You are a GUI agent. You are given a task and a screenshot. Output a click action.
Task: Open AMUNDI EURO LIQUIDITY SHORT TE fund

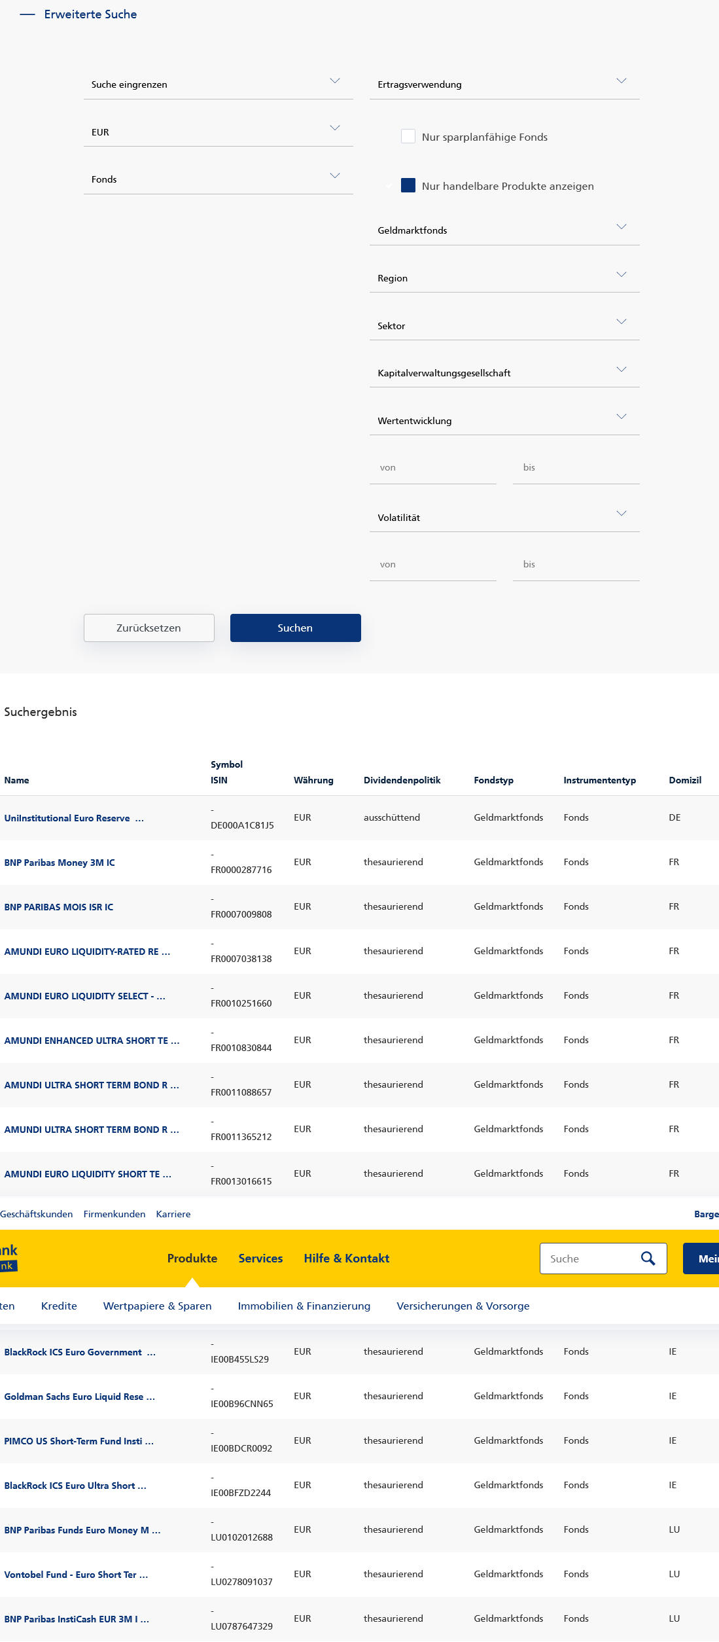coord(88,1174)
